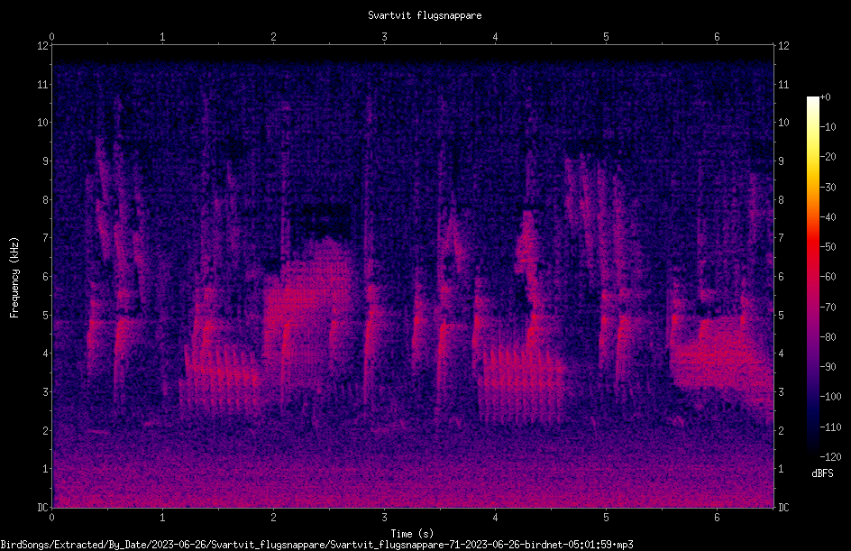Image resolution: width=851 pixels, height=551 pixels.
Task: Click '10' on the right frequency axis
Action: pyautogui.click(x=783, y=123)
